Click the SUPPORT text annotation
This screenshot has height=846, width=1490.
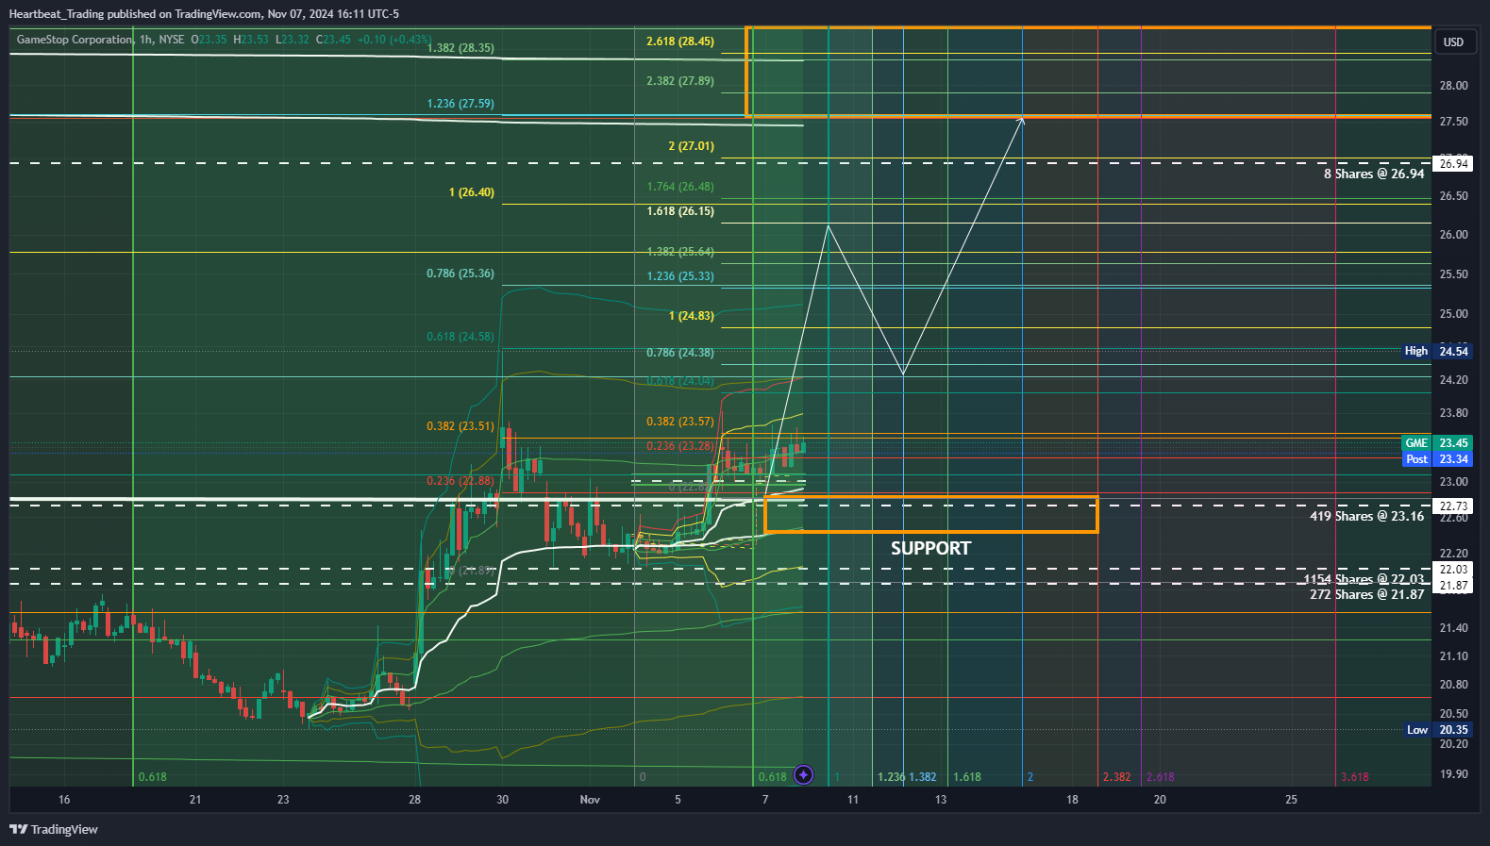click(930, 548)
